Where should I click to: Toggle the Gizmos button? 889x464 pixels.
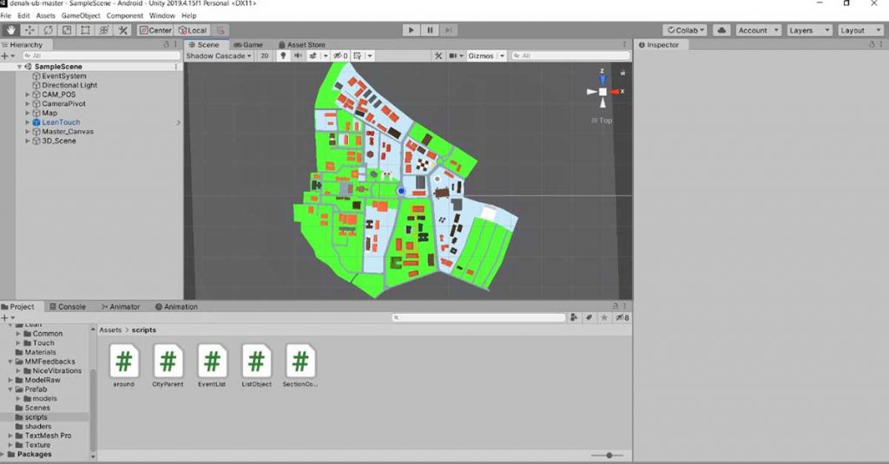pos(481,56)
